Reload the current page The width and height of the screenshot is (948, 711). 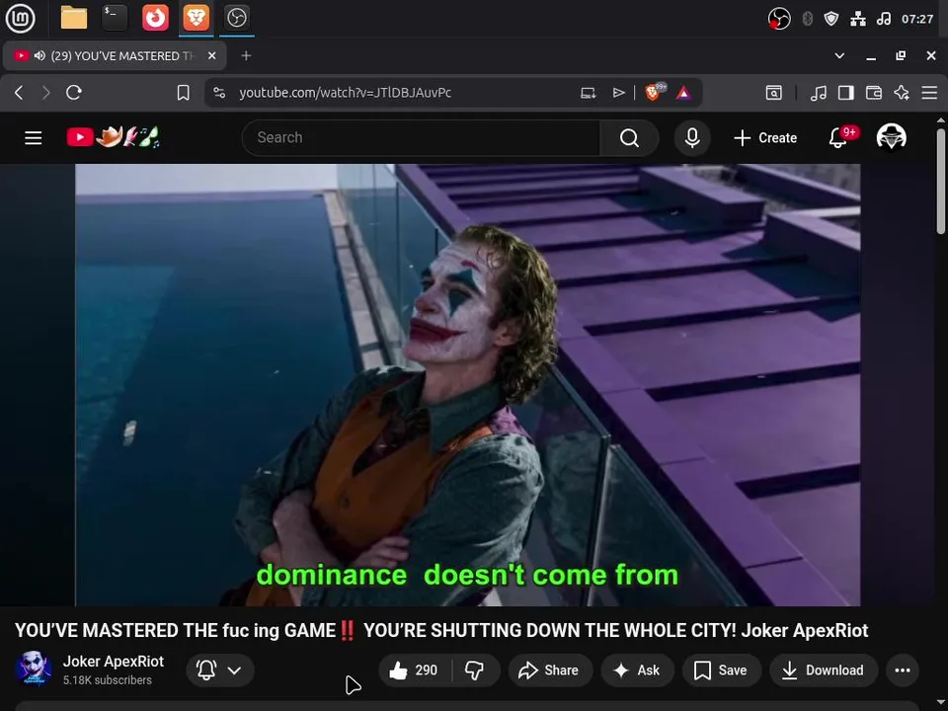point(74,93)
